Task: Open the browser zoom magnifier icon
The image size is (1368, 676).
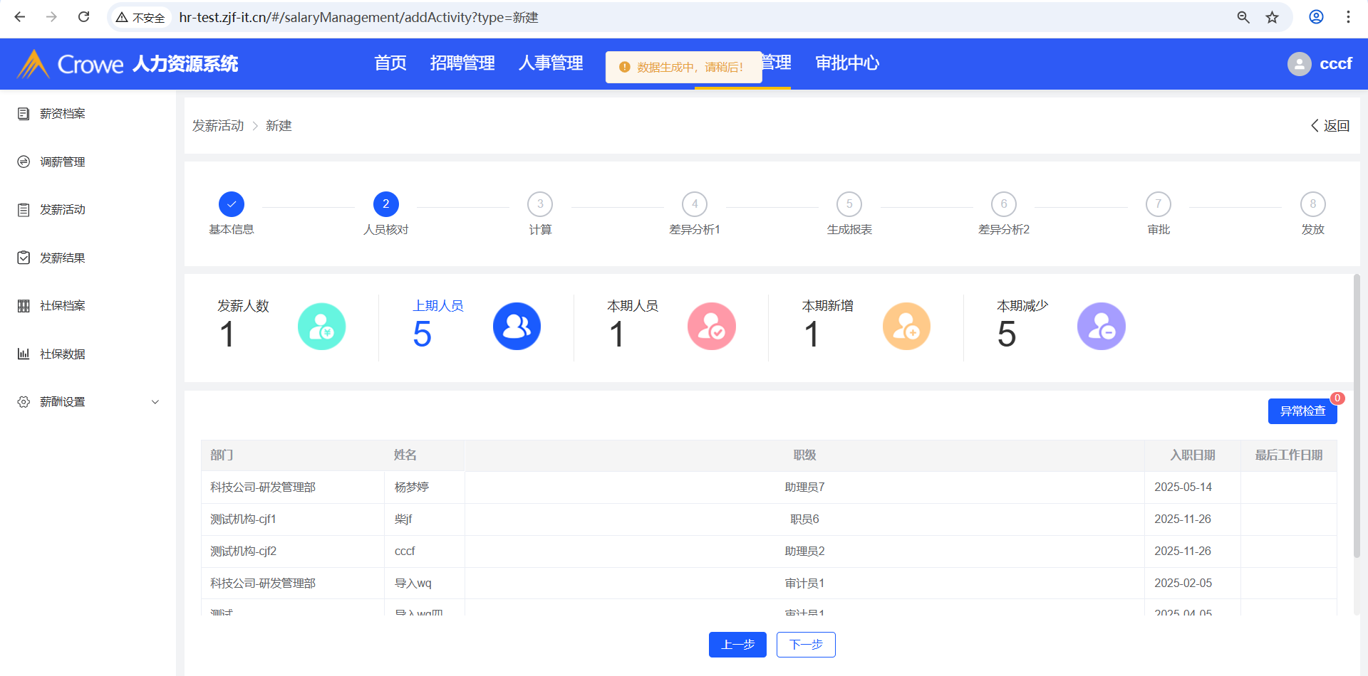Action: coord(1243,17)
